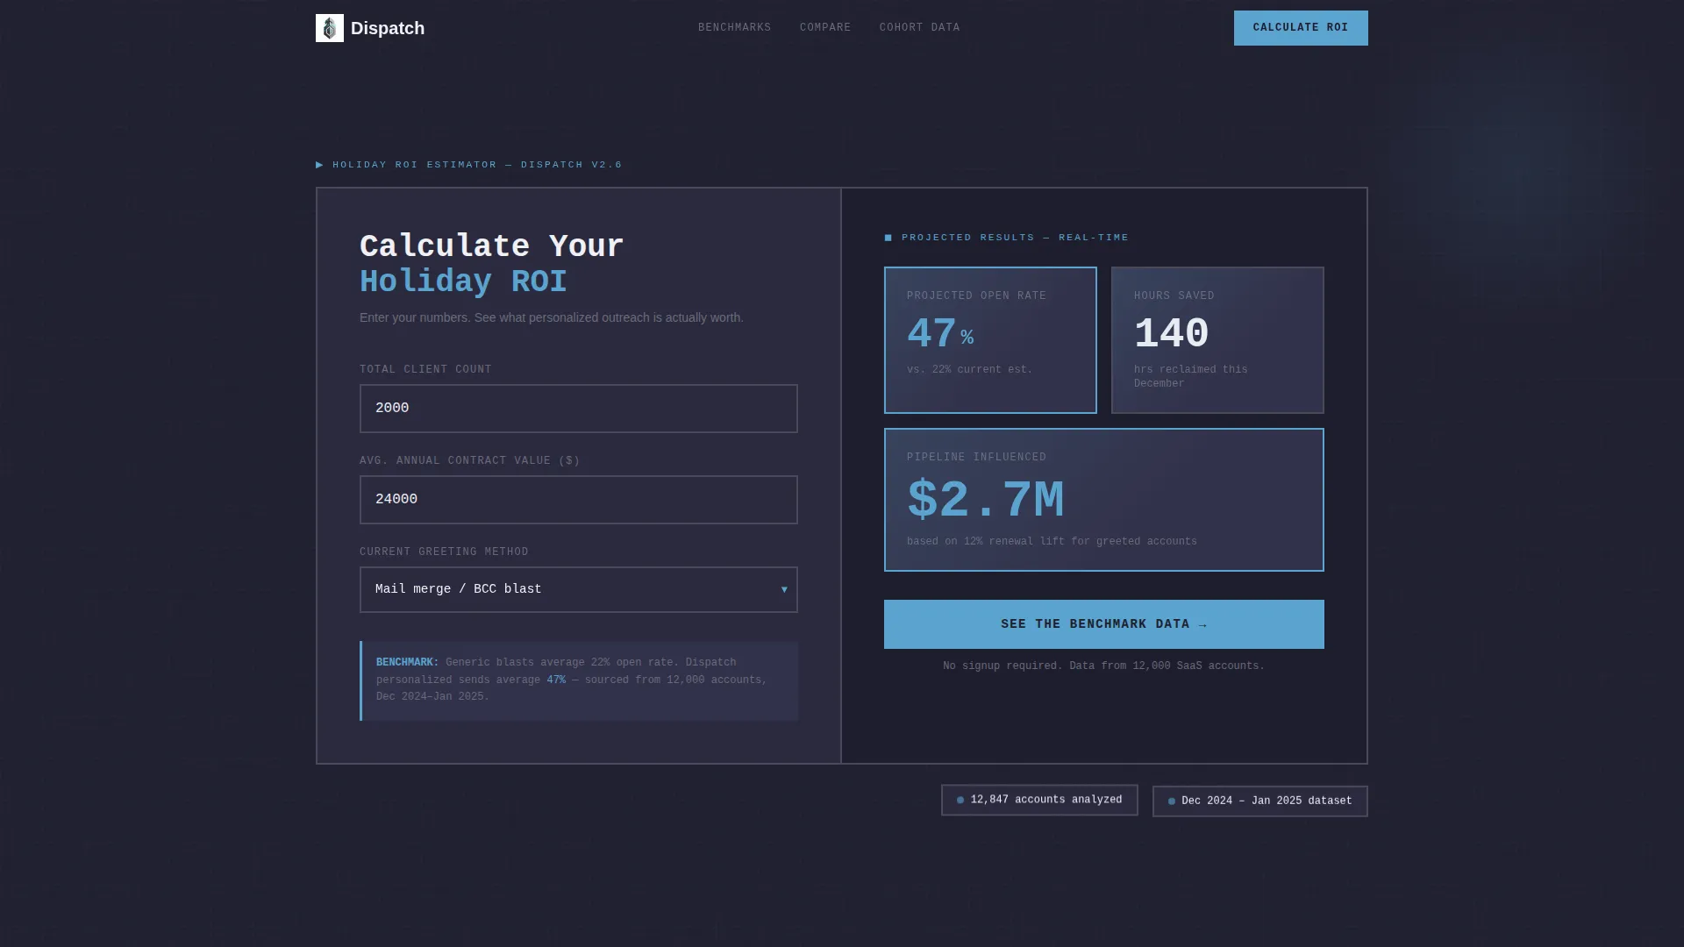The image size is (1684, 947).
Task: Click the Pipeline Influenced card
Action: (x=1104, y=500)
